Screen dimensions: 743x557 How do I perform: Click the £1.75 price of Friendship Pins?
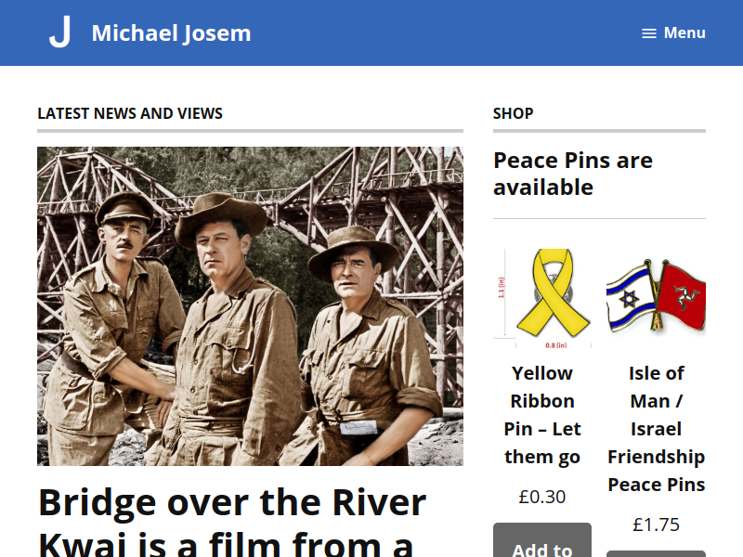pos(657,525)
